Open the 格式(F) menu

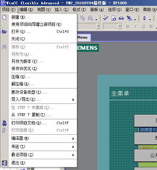tap(79, 9)
